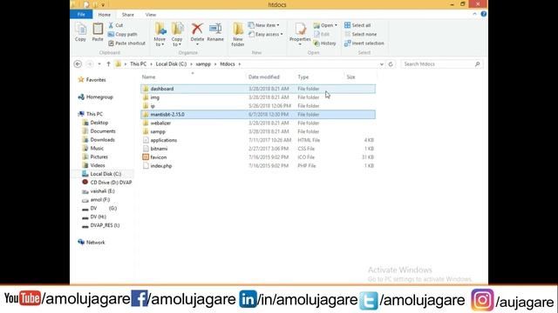Screen dimensions: 558x313
Task: Select the dashboard folder
Action: [x=258, y=89]
